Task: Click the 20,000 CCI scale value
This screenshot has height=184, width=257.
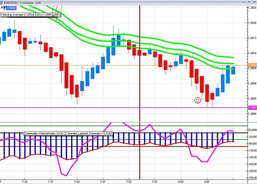Action: (252, 130)
